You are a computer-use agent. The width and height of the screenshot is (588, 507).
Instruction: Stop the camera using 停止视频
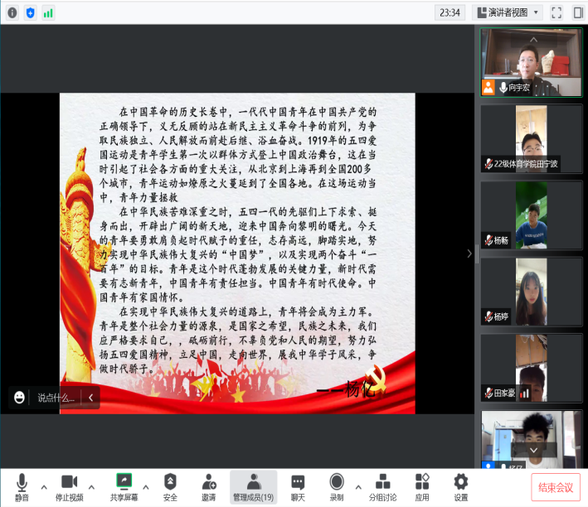click(69, 486)
